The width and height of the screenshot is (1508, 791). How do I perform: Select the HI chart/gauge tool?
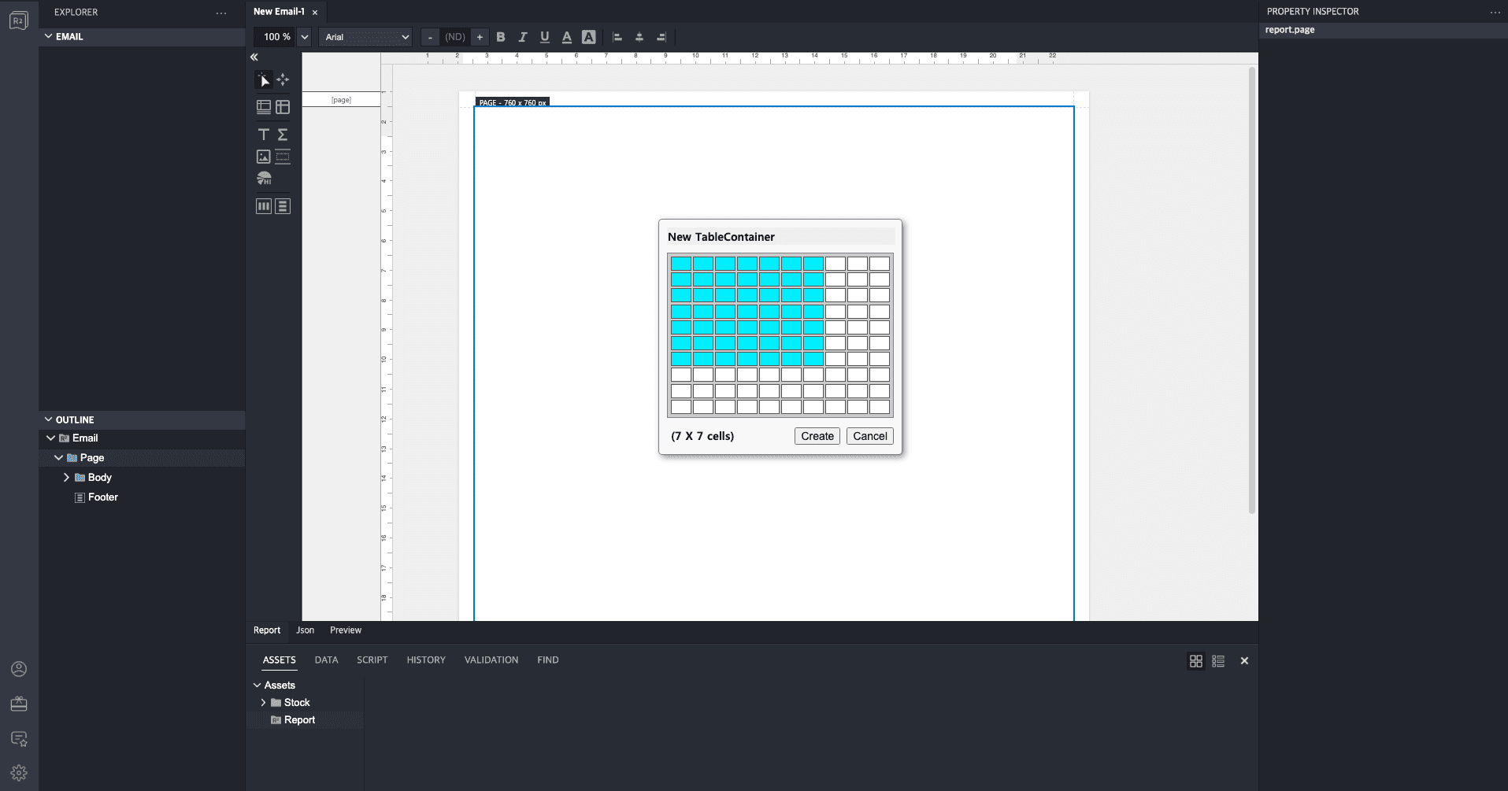point(264,179)
